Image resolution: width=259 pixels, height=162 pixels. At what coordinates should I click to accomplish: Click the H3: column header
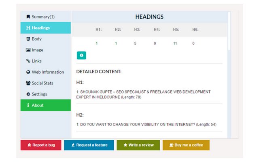click(137, 30)
